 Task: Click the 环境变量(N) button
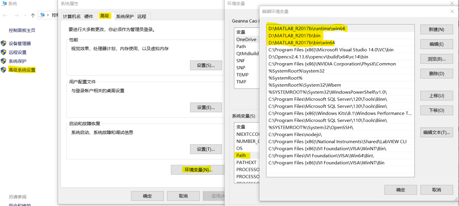(198, 169)
